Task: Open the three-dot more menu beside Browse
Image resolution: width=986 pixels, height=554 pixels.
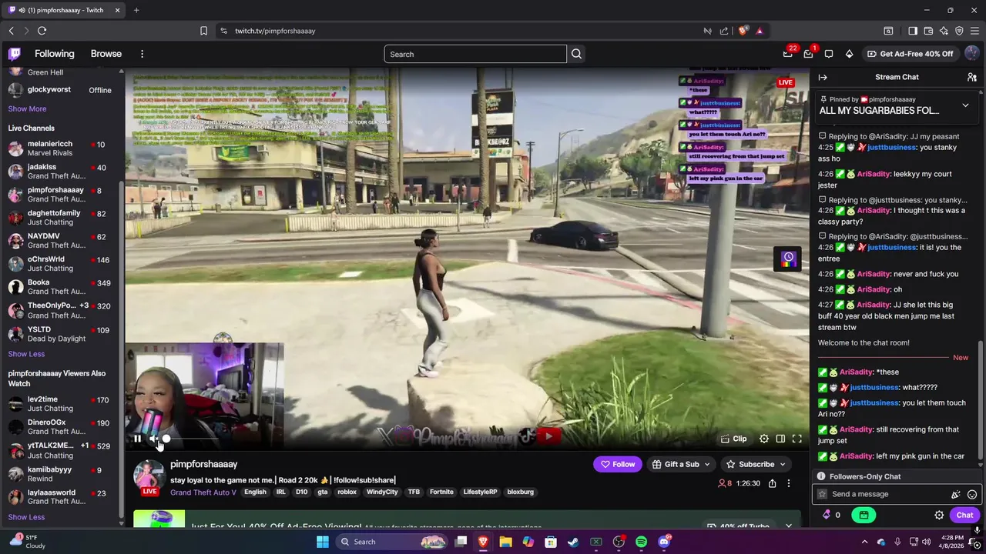Action: pyautogui.click(x=142, y=54)
